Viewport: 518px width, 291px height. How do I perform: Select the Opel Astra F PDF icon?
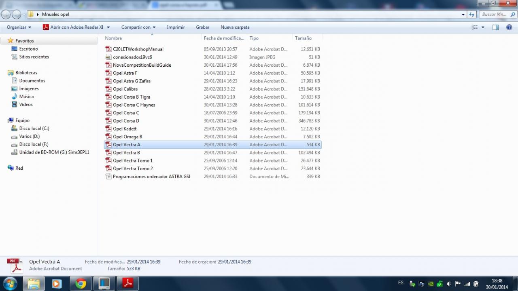(108, 73)
